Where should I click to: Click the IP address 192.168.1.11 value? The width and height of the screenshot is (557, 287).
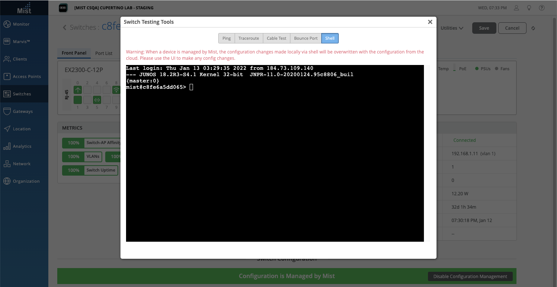click(464, 153)
